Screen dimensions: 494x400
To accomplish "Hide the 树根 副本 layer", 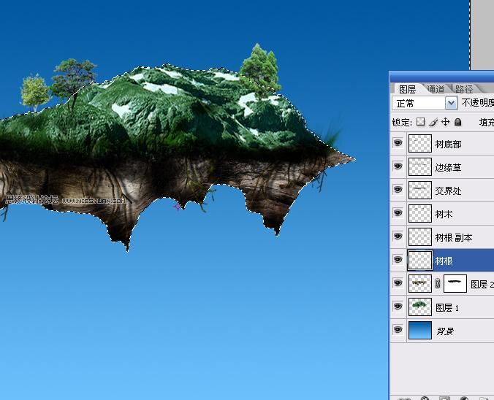I will (x=398, y=236).
